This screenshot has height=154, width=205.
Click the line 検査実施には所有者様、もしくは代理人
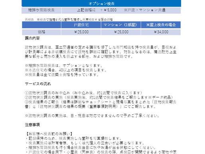pos(85,143)
